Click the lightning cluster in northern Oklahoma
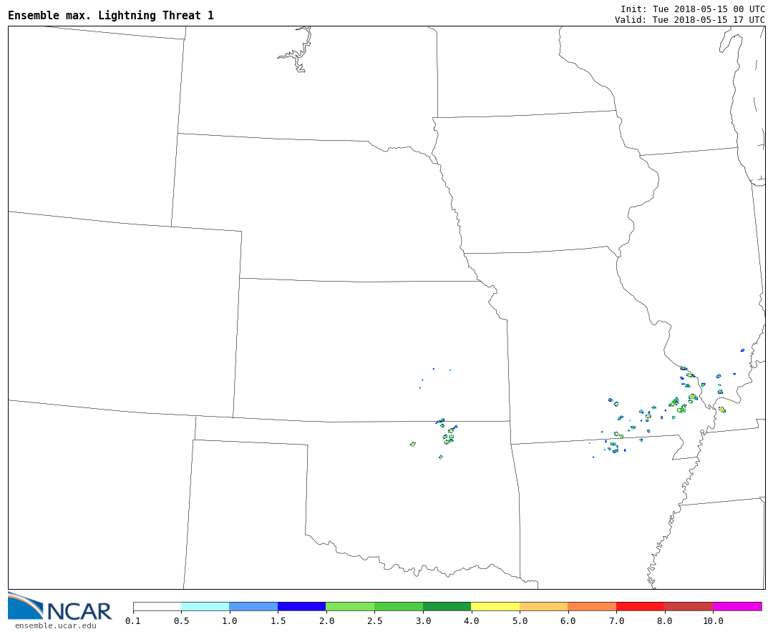773x634 pixels. pyautogui.click(x=447, y=435)
